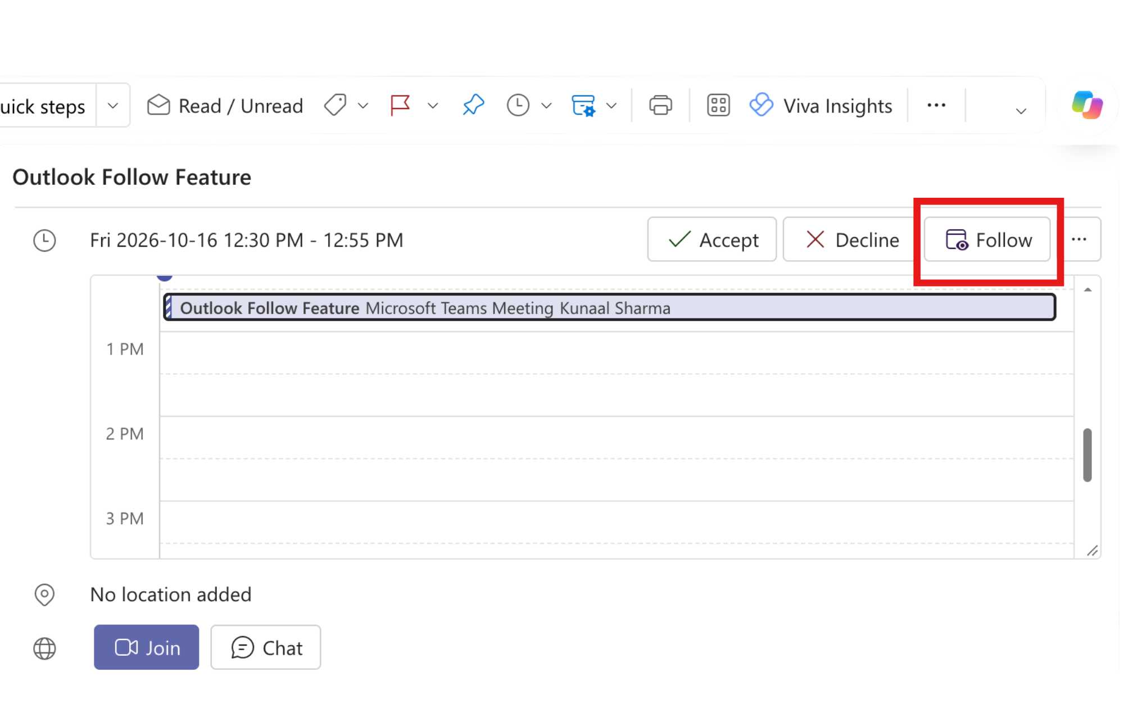Open more response options ellipsis

(x=1079, y=239)
